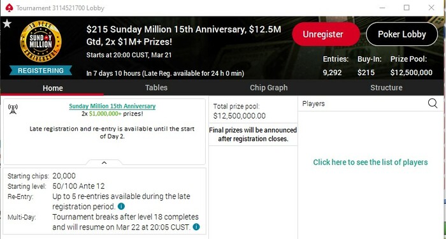Select the Structure tab

386,88
